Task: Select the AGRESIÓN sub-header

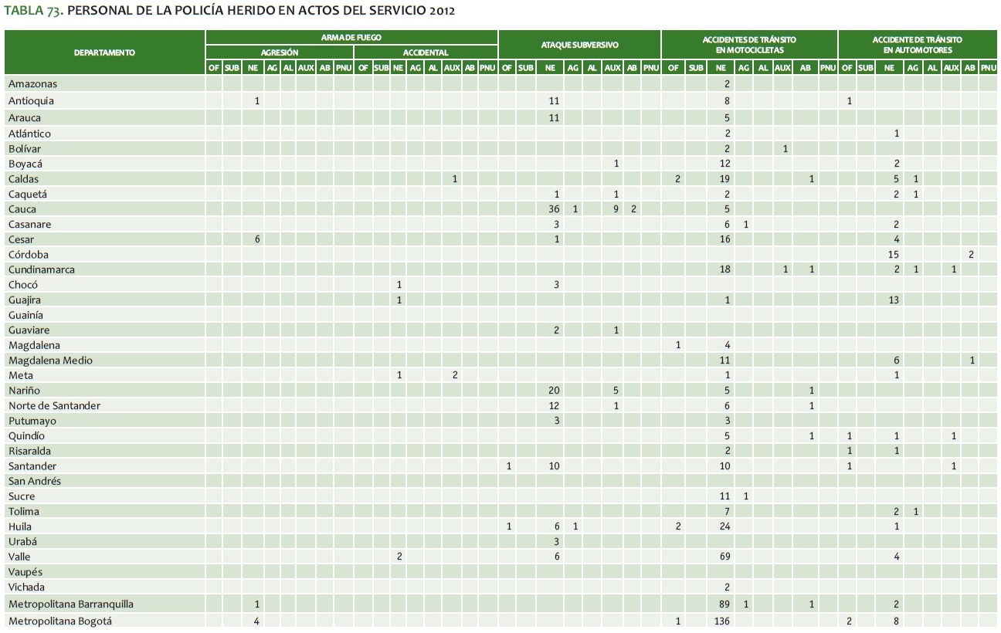Action: pyautogui.click(x=279, y=52)
